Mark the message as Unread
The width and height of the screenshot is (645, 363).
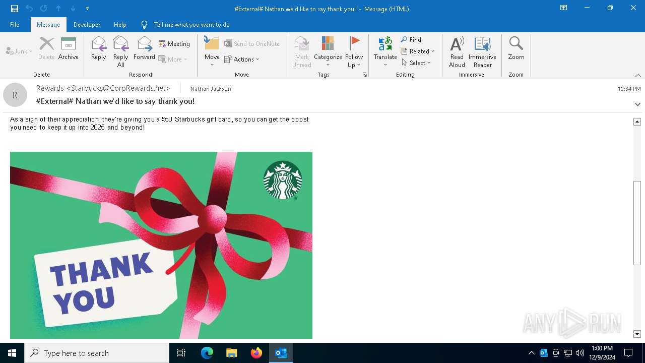(x=302, y=52)
